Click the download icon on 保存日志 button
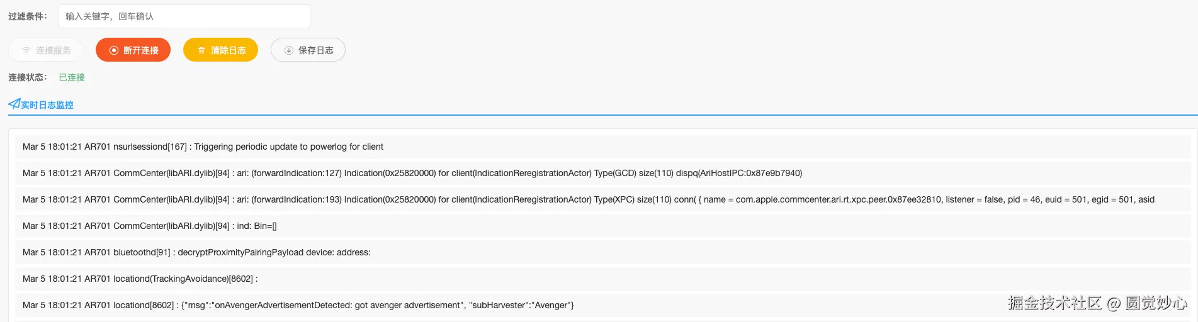1198x322 pixels. 289,50
